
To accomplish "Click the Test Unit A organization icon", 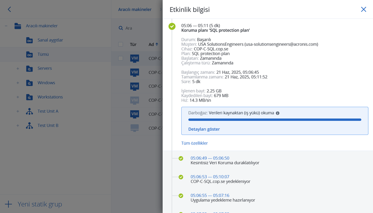I will pyautogui.click(x=29, y=111).
